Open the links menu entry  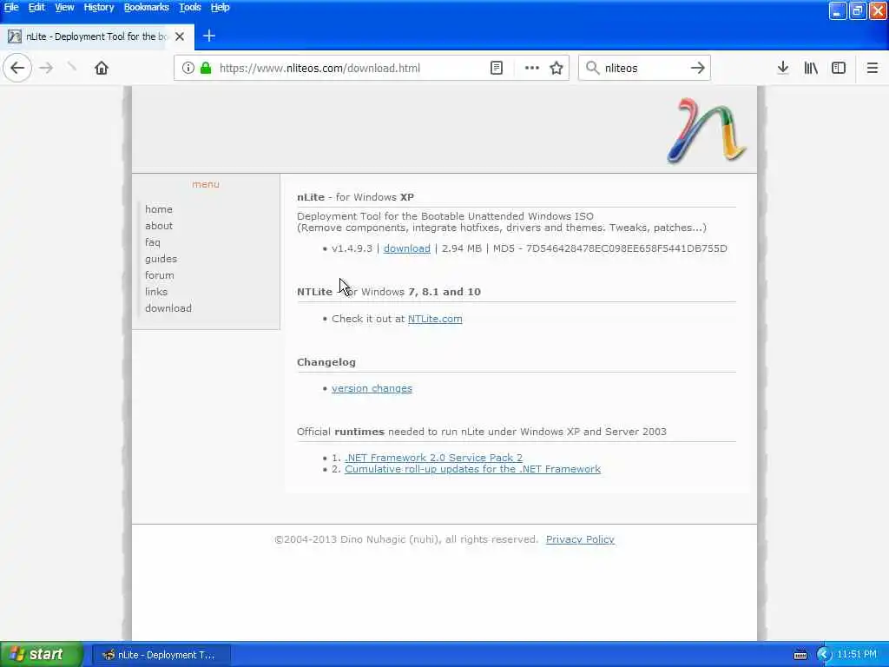[156, 292]
